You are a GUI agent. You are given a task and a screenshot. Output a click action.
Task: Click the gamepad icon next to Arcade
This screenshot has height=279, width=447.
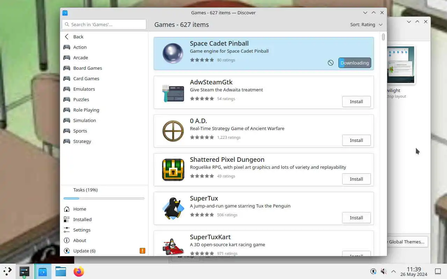click(x=66, y=58)
